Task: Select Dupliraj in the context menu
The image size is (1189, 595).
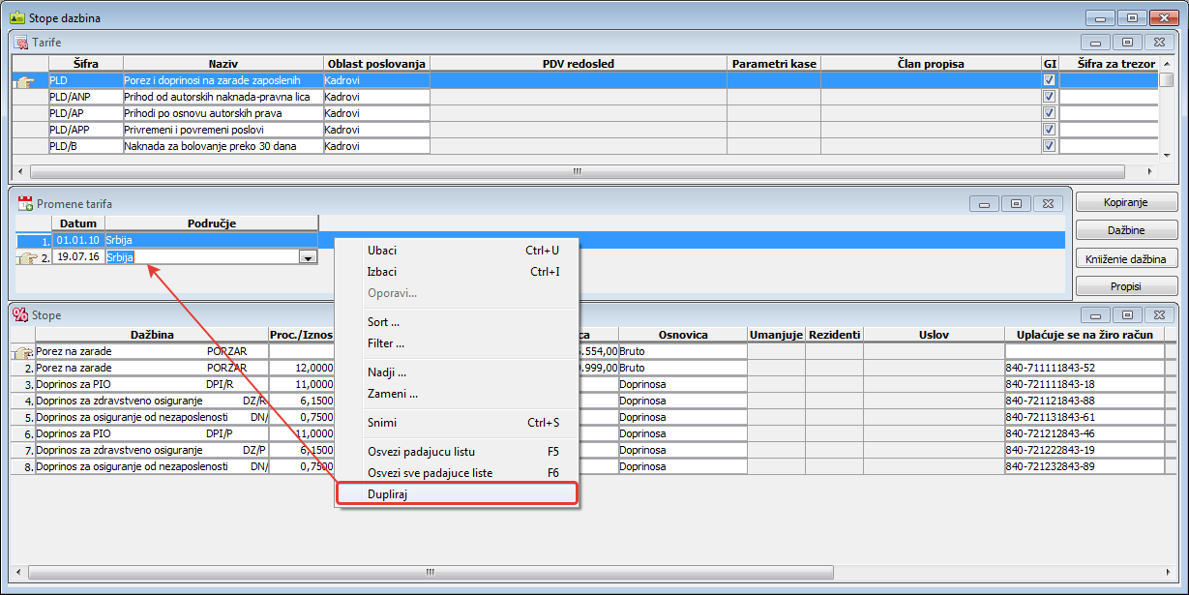Action: pyautogui.click(x=388, y=493)
